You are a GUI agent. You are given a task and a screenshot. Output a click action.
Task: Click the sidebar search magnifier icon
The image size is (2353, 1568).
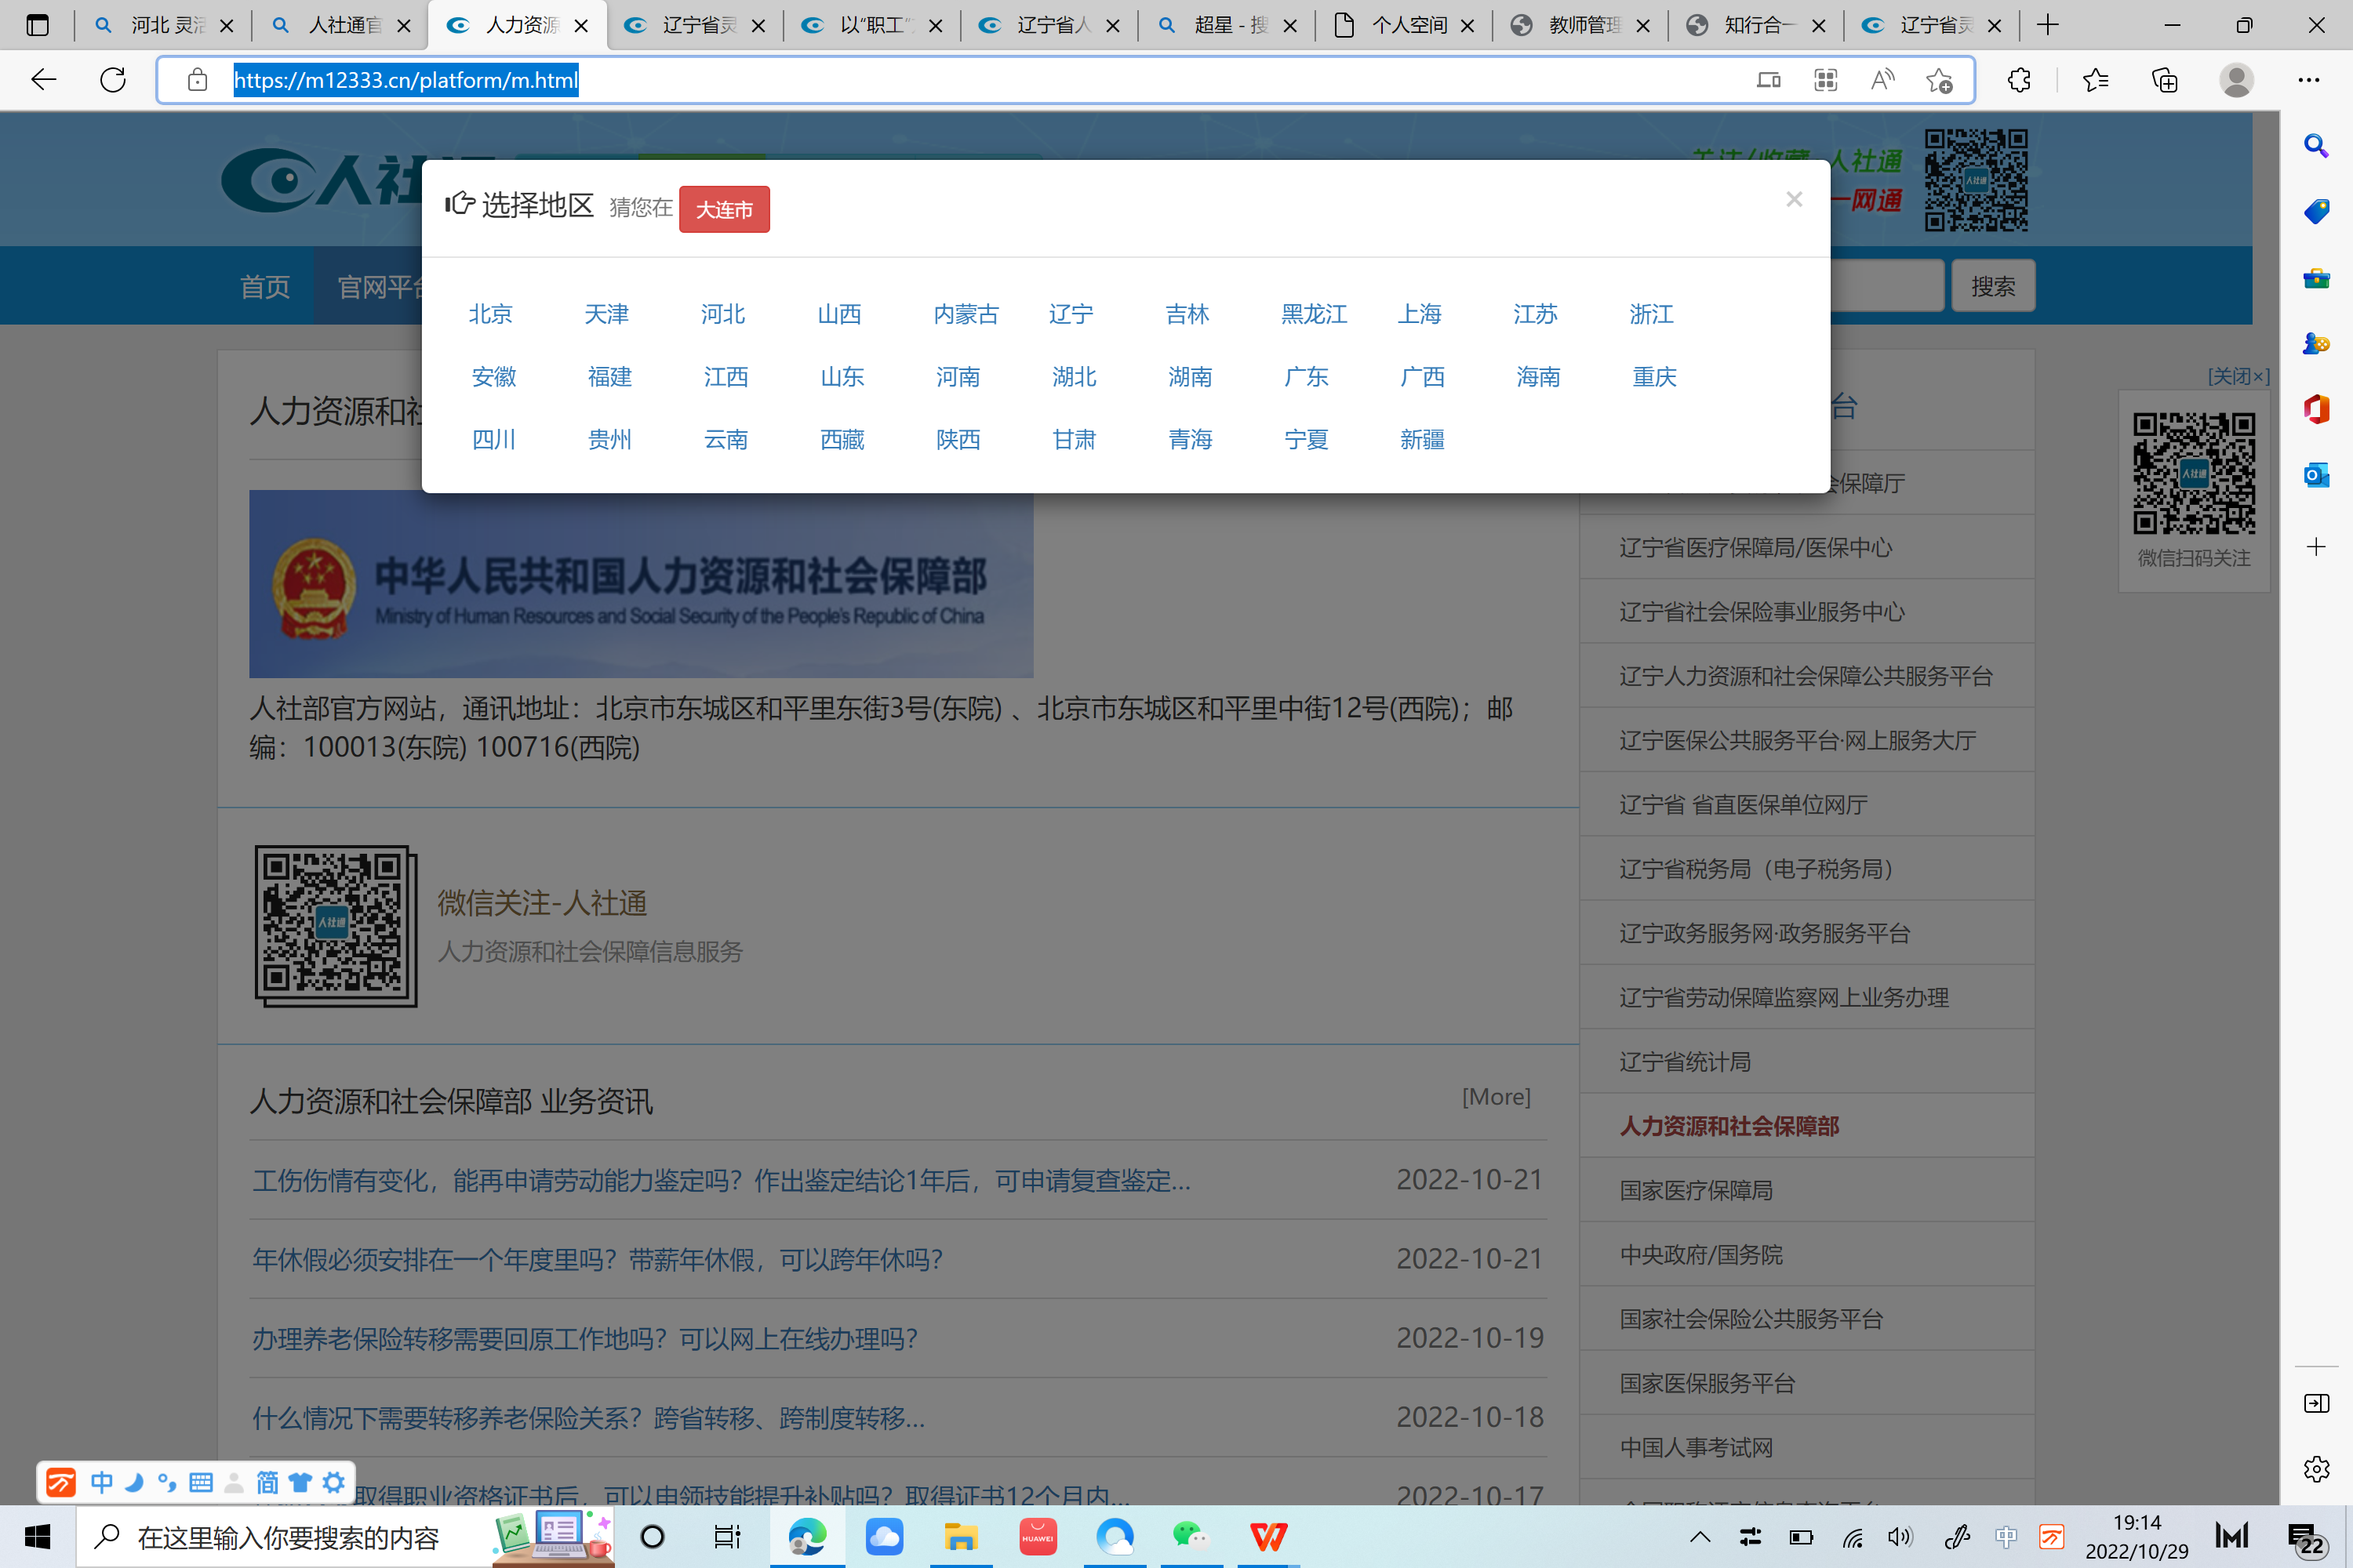pos(2316,146)
